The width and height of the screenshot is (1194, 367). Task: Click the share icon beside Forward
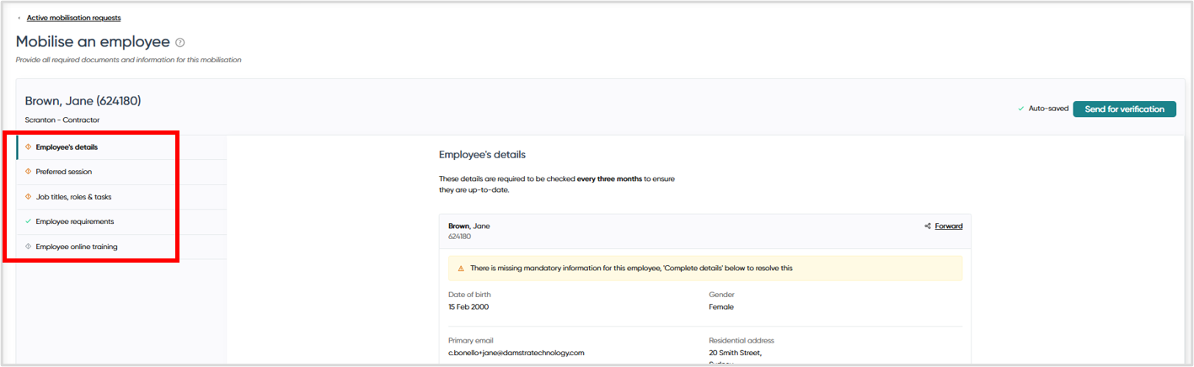tap(928, 226)
